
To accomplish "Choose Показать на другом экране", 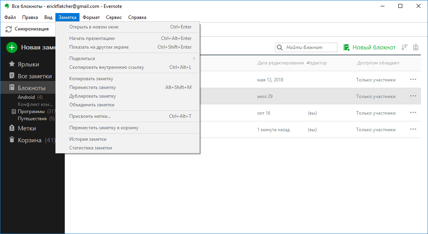I will 128,47.
